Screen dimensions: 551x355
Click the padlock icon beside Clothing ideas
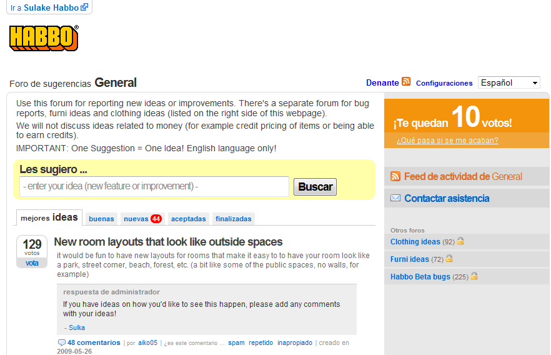(460, 241)
